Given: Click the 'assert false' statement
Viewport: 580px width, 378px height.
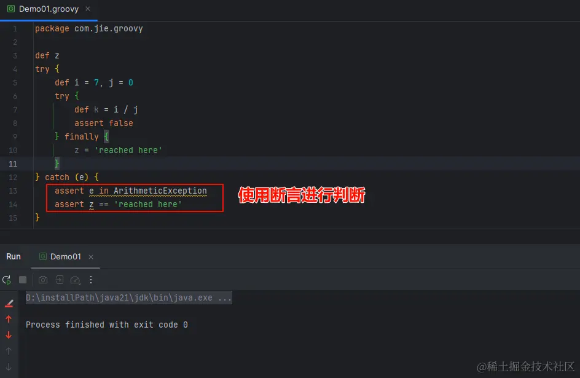Looking at the screenshot, I should (104, 123).
